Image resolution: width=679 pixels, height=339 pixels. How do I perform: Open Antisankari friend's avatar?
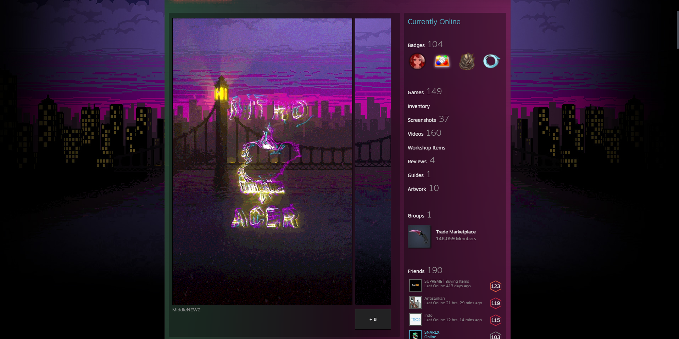pos(416,303)
